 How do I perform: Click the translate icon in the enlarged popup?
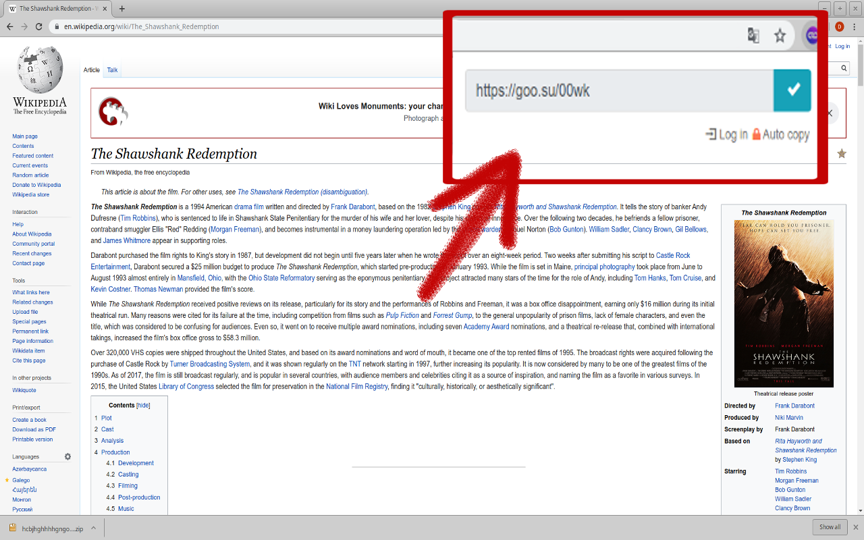click(x=753, y=35)
